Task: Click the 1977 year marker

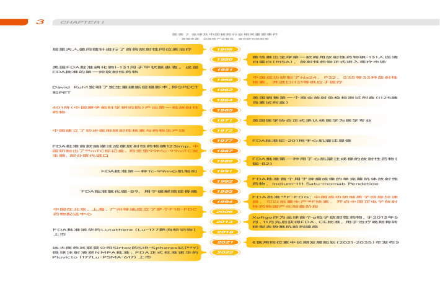Action: [x=225, y=141]
